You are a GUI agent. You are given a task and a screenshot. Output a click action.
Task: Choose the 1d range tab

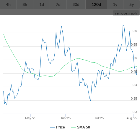42,4
